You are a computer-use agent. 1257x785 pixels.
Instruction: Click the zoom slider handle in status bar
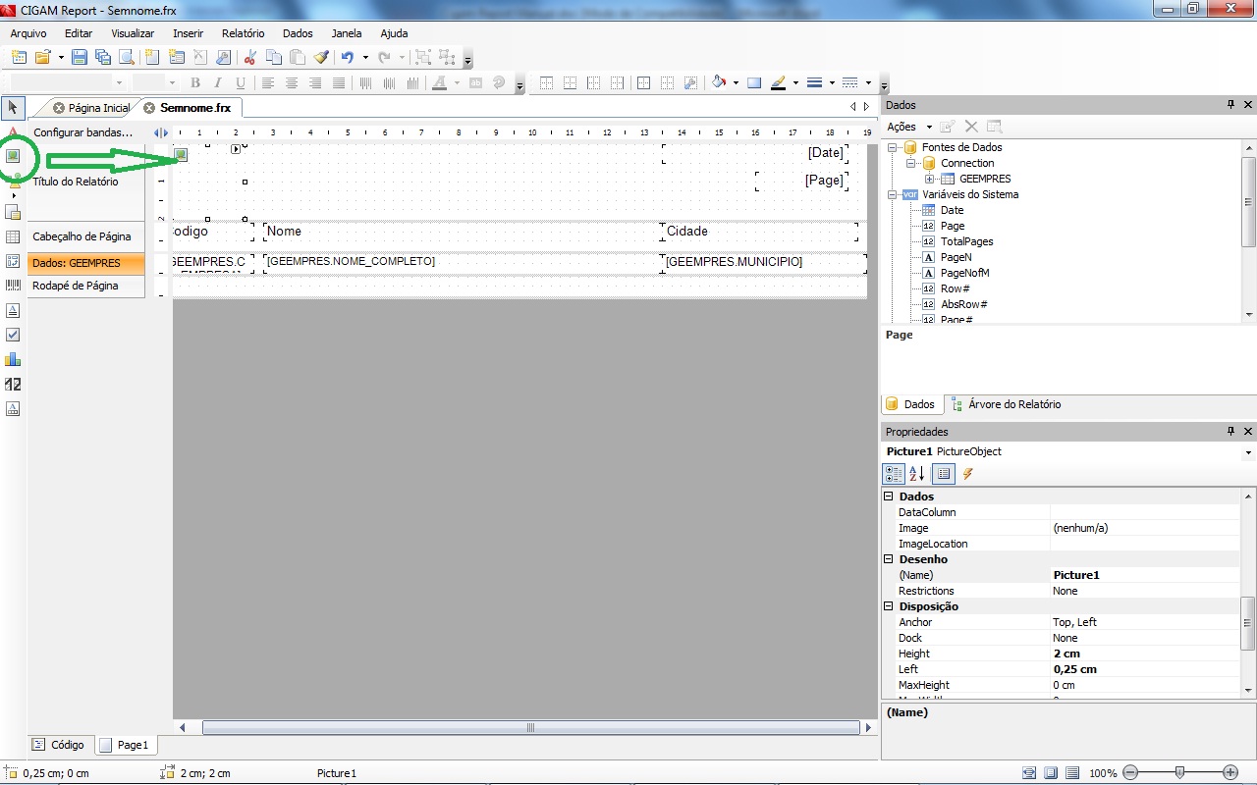point(1179,772)
